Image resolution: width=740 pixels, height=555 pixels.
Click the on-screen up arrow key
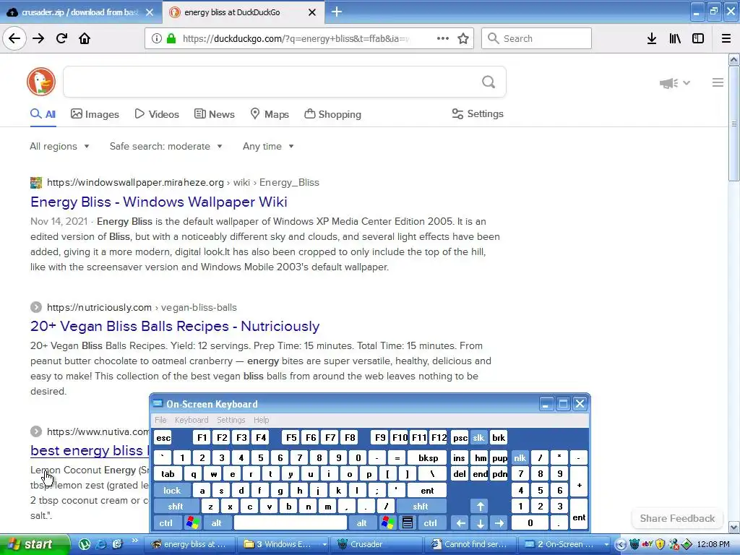[480, 507]
